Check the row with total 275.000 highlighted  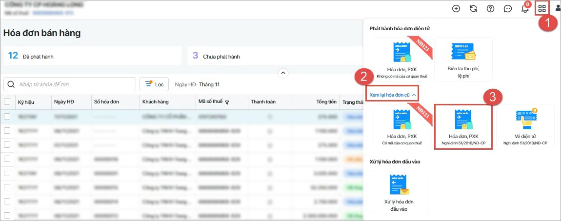coord(7,116)
